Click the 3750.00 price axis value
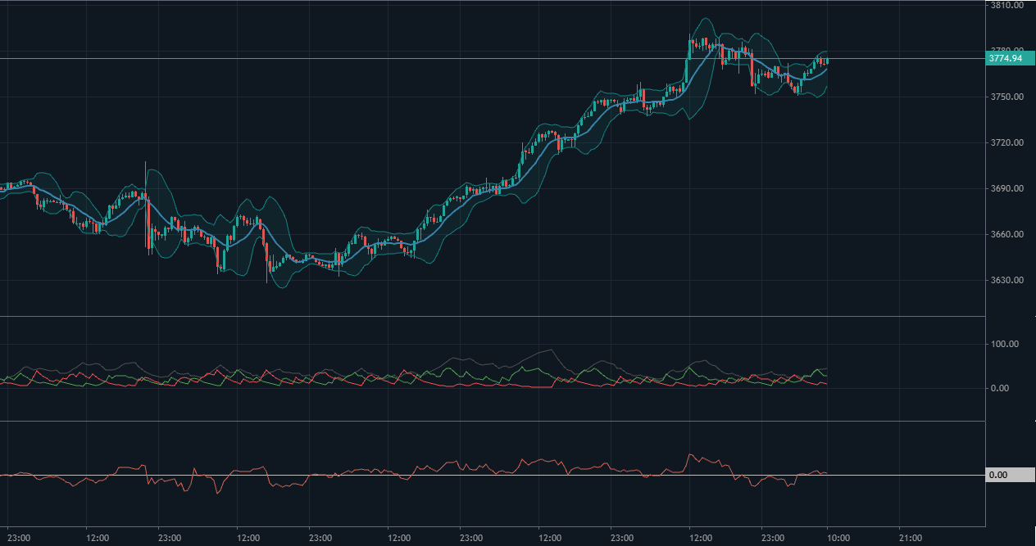The width and height of the screenshot is (1036, 546). point(1006,97)
